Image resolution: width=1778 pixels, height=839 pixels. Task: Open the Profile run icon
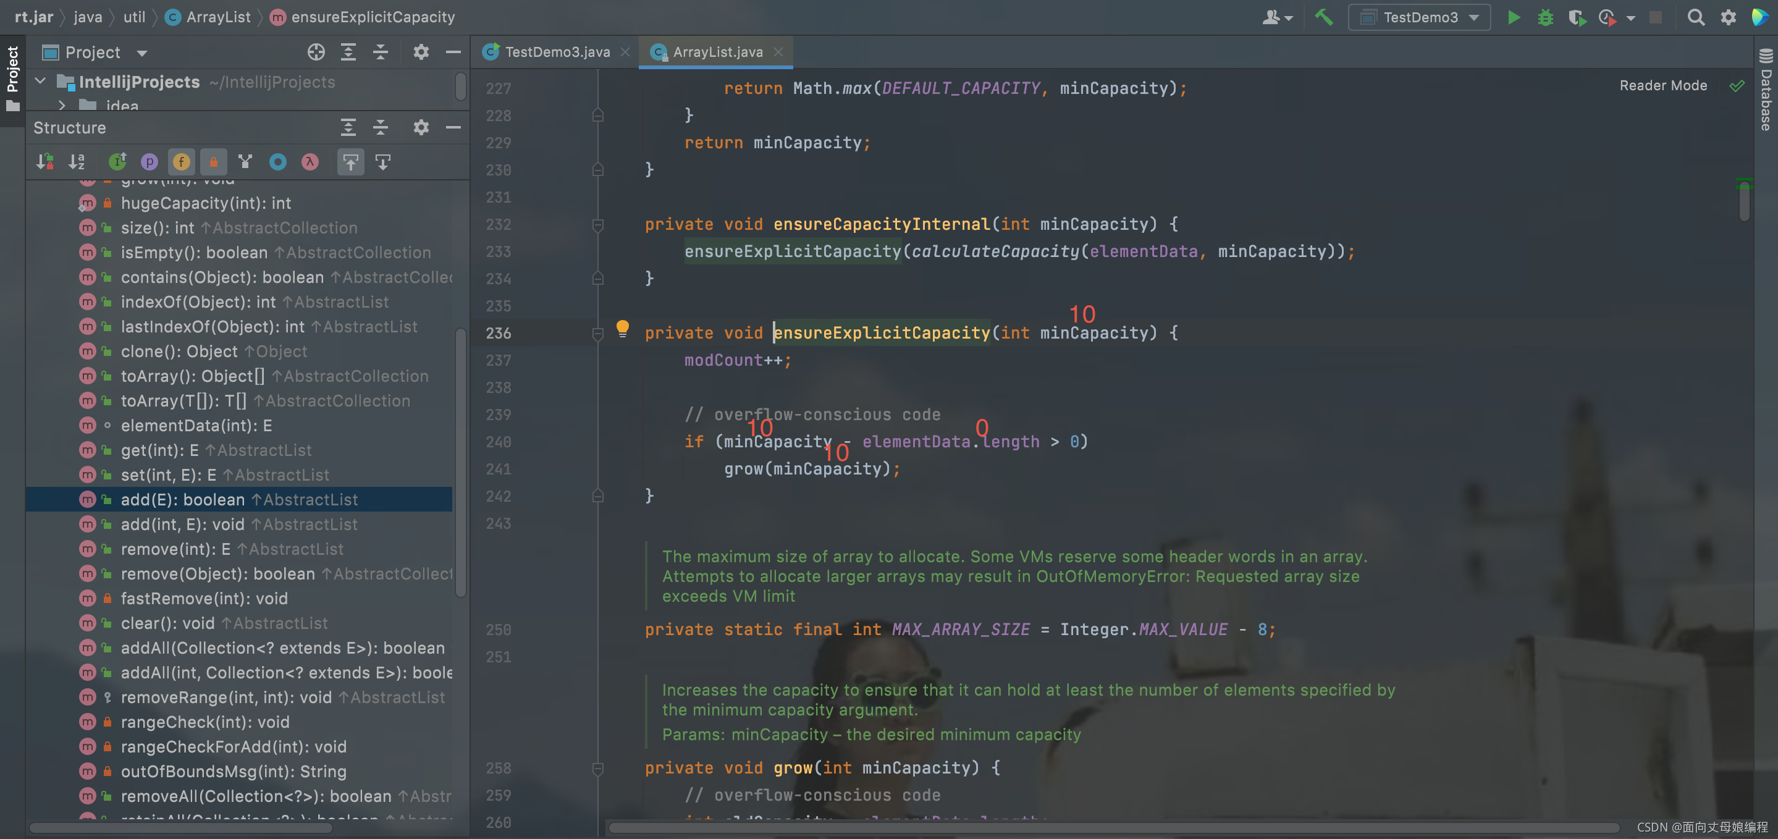click(1607, 17)
